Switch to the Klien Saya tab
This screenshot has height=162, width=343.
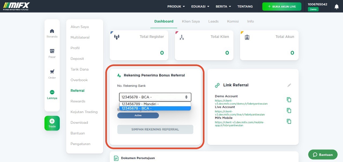[191, 21]
